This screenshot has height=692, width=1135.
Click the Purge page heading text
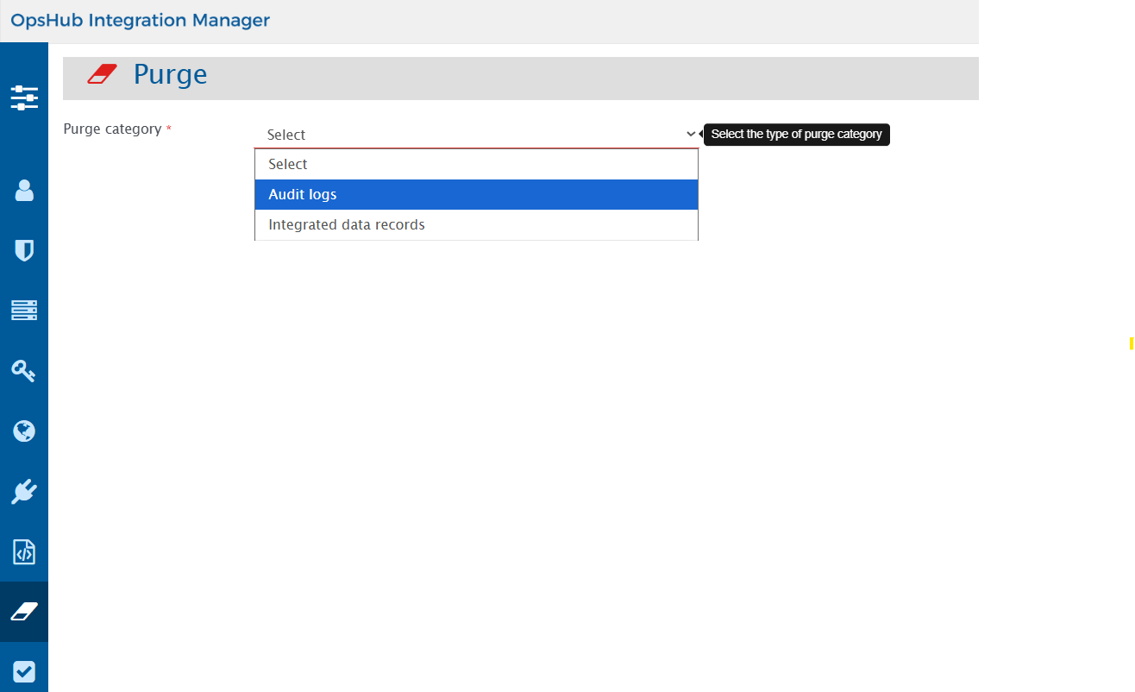170,75
